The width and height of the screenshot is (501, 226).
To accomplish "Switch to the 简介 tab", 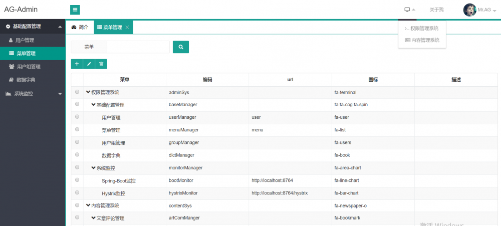I will click(x=80, y=28).
